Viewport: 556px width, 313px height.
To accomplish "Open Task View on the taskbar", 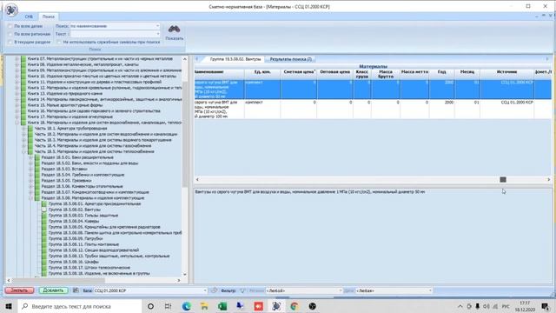I will [x=168, y=306].
